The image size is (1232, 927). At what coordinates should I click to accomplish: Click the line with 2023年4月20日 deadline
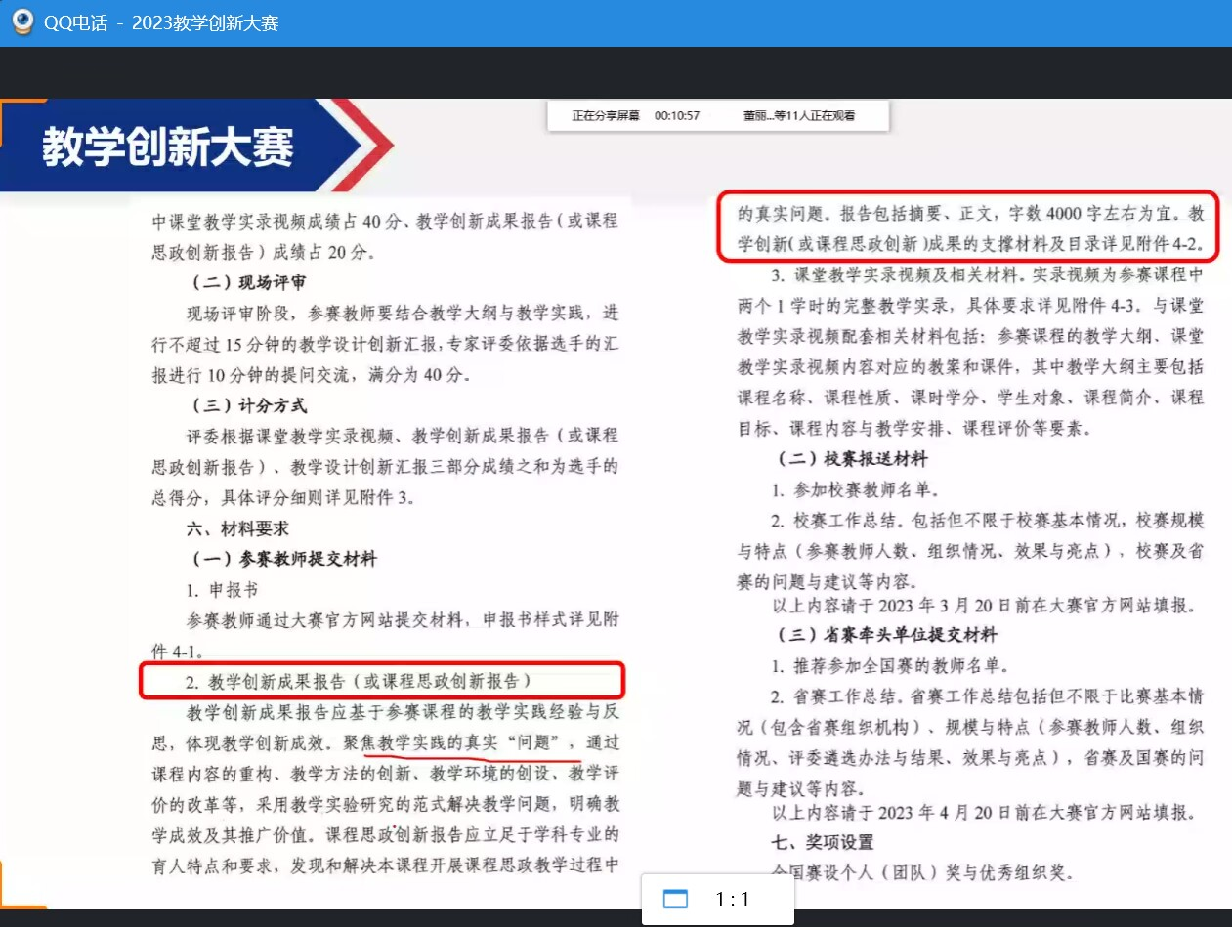[x=985, y=812]
